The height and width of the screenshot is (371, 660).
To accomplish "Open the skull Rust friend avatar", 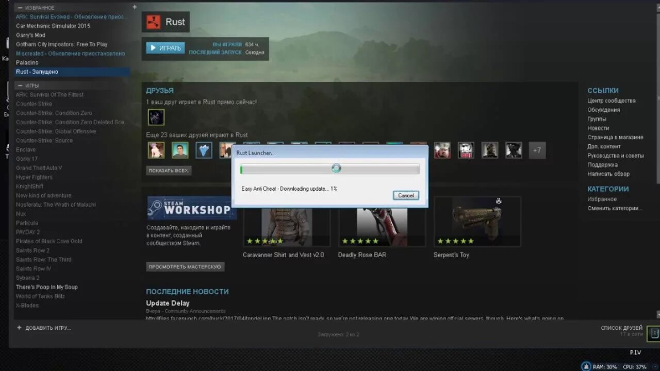I will coord(466,150).
